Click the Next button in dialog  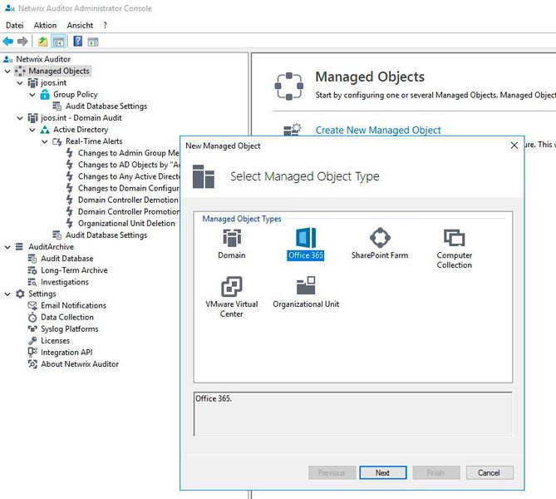pos(383,472)
